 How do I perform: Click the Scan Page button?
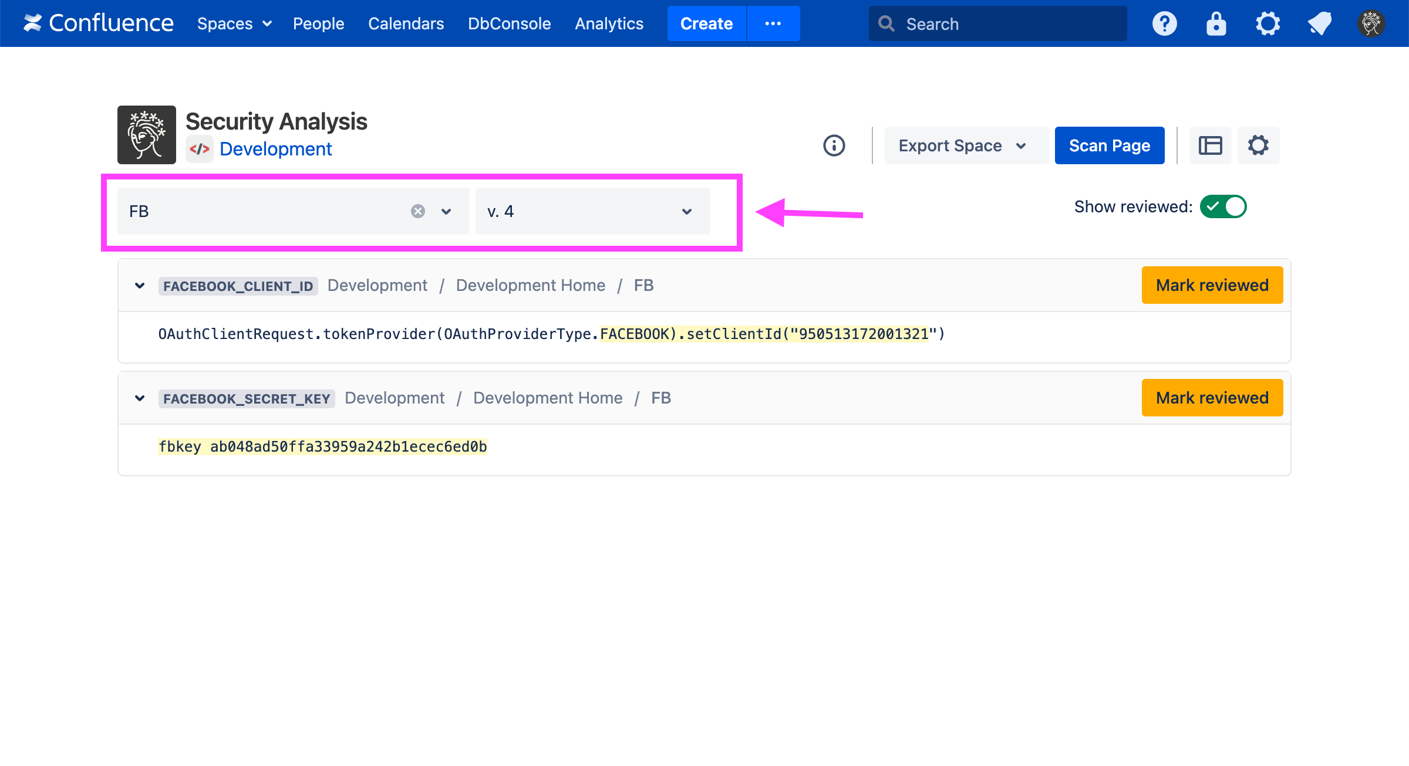(x=1109, y=145)
